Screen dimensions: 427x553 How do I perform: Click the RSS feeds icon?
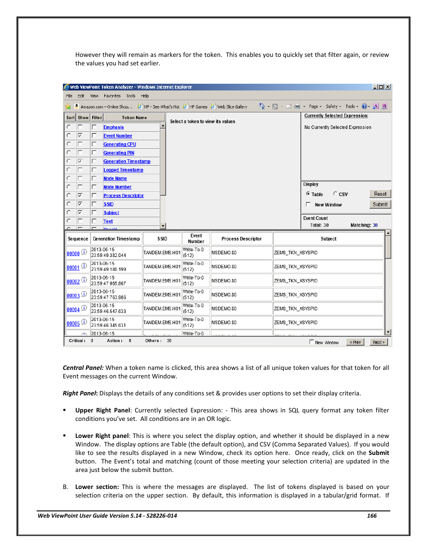[x=275, y=107]
